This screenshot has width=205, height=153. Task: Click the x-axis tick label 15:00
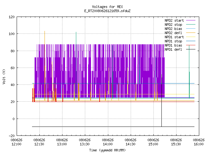153,144
